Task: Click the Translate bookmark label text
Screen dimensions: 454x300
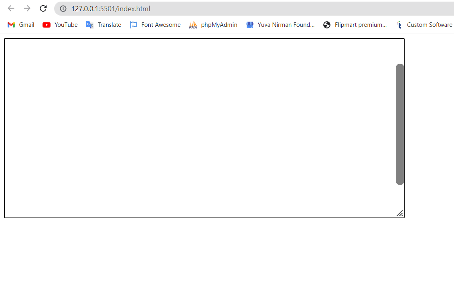Action: click(109, 24)
